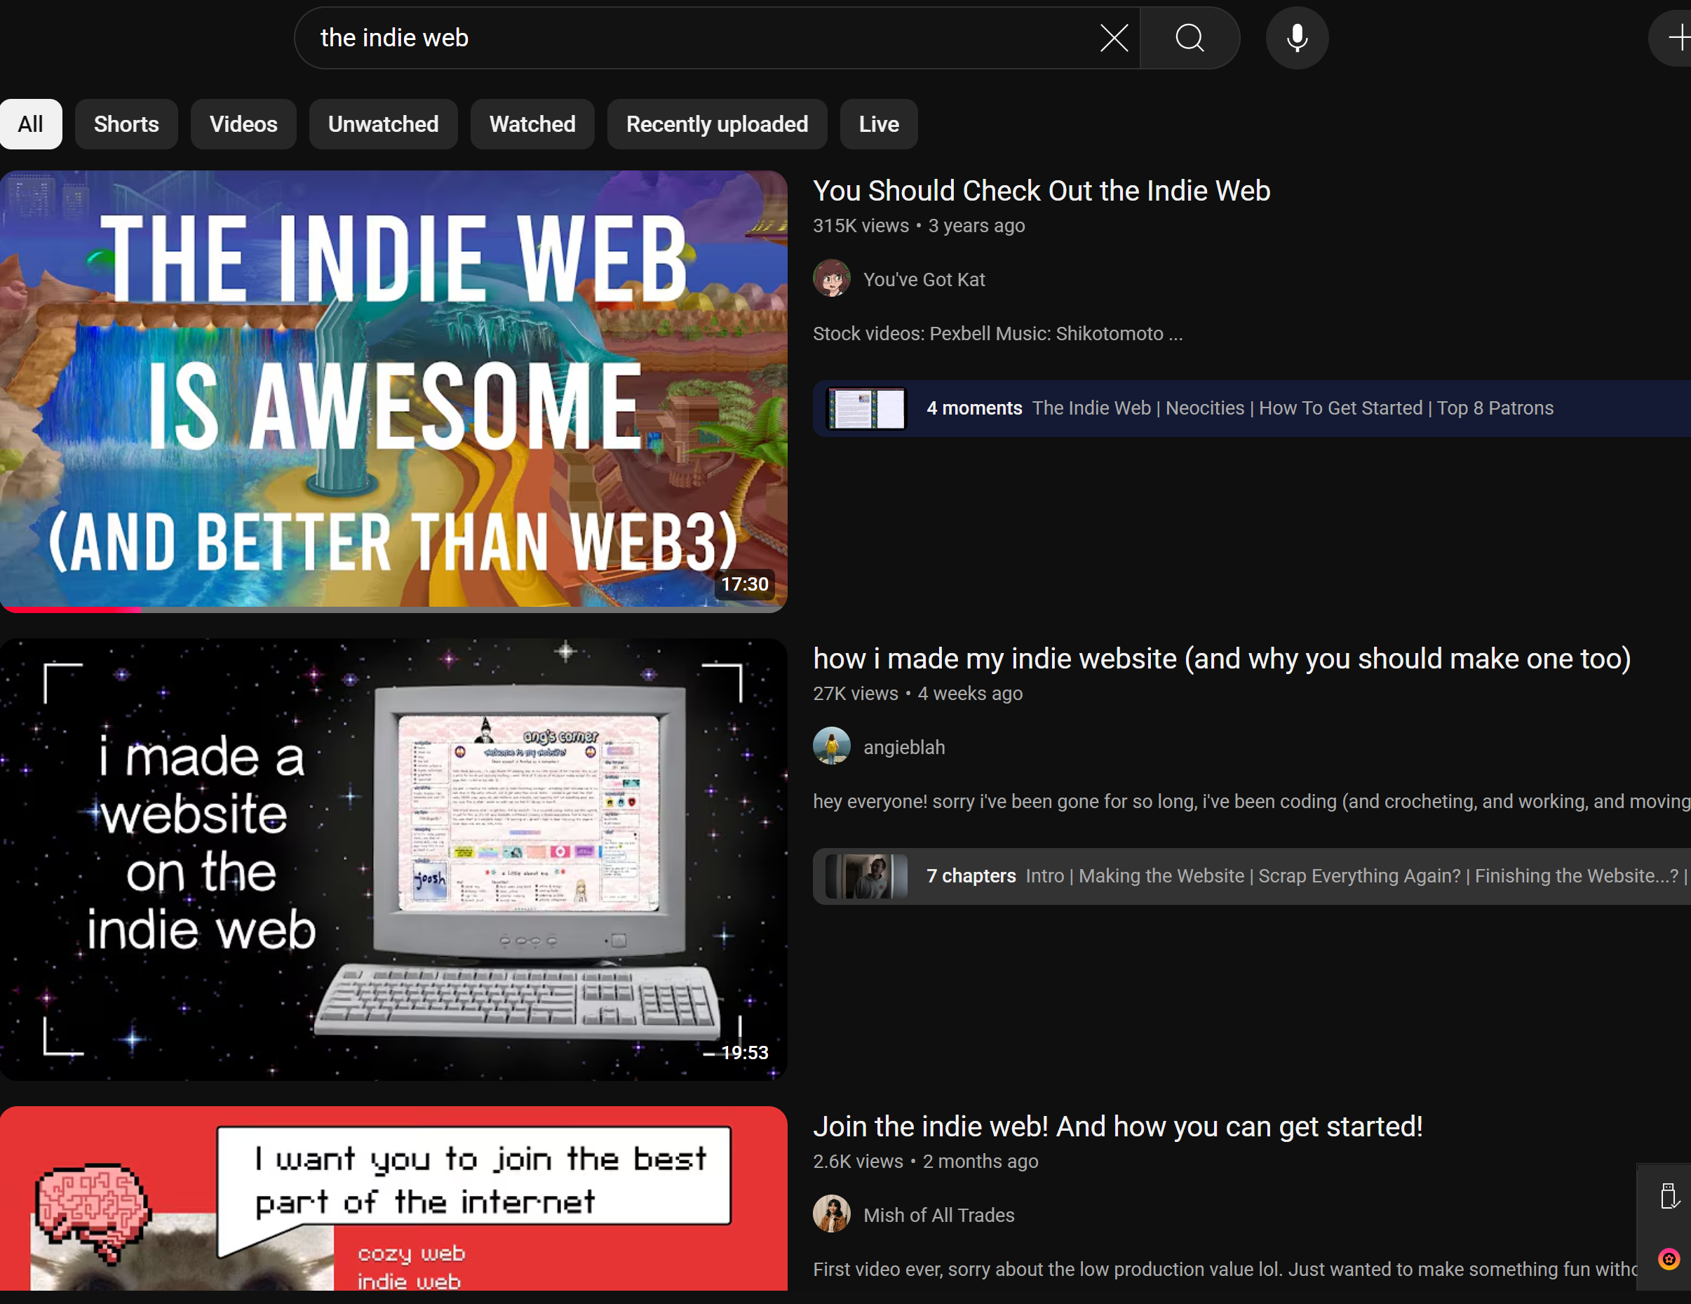The height and width of the screenshot is (1304, 1691).
Task: Open 'how i made my indie website' video title
Action: [1222, 658]
